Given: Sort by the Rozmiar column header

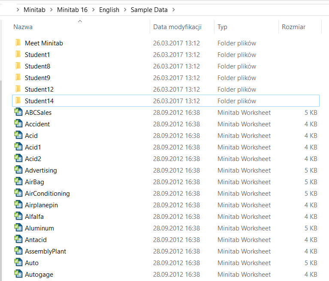Looking at the screenshot, I should tap(293, 27).
